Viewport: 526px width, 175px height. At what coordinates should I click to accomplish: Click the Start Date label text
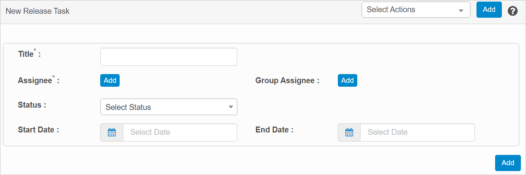pos(36,129)
